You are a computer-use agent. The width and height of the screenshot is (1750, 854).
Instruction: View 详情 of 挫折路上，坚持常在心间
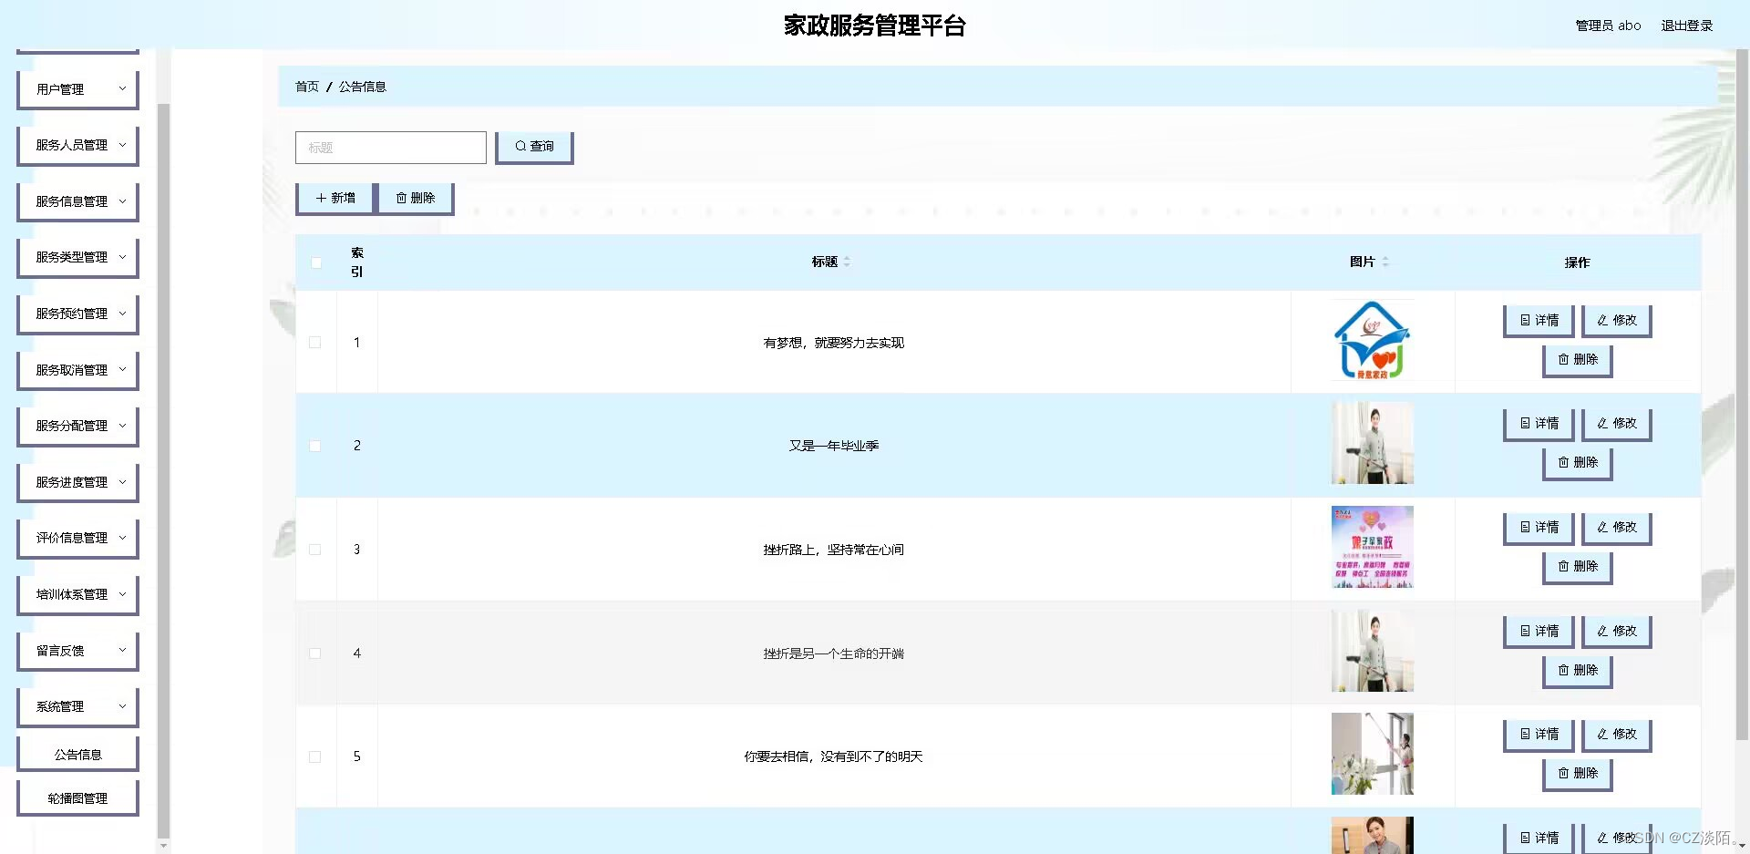pos(1539,528)
